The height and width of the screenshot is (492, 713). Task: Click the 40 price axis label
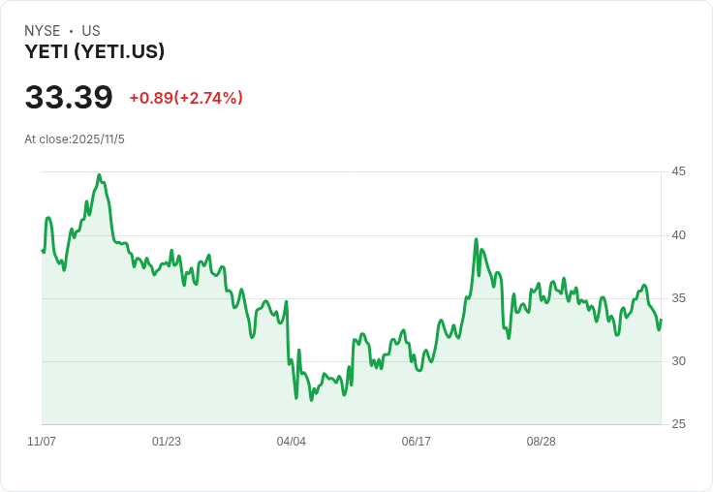[x=679, y=235]
